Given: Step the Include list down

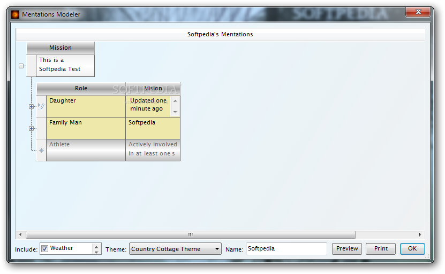Looking at the screenshot, I should click(96, 252).
